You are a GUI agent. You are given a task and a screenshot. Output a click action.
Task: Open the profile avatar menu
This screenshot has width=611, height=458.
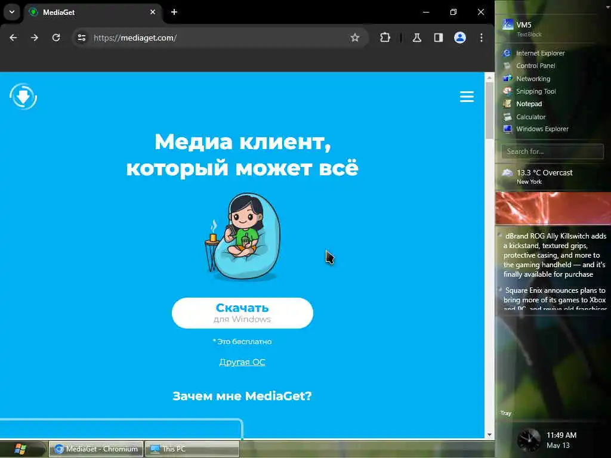tap(460, 38)
